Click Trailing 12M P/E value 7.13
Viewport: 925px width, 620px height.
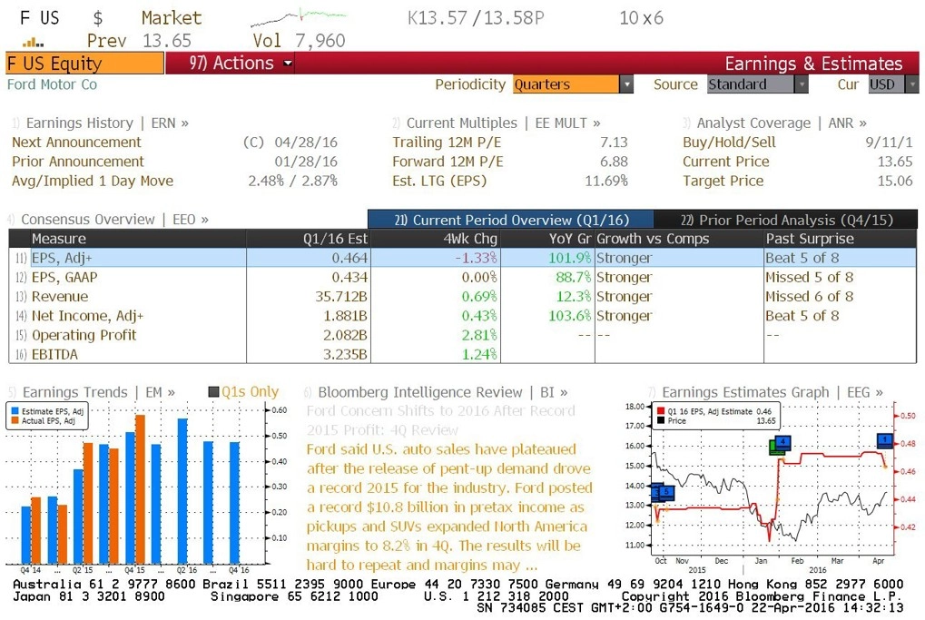pos(614,143)
